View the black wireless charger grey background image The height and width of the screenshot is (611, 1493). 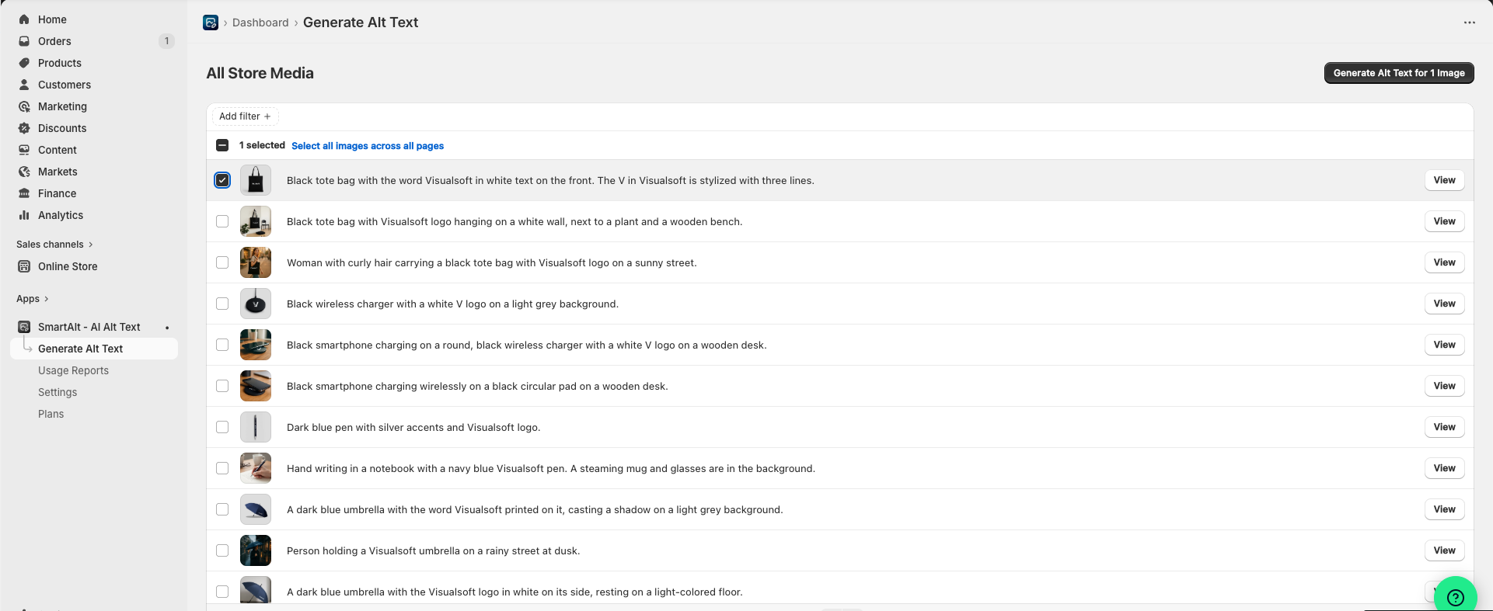point(1445,304)
